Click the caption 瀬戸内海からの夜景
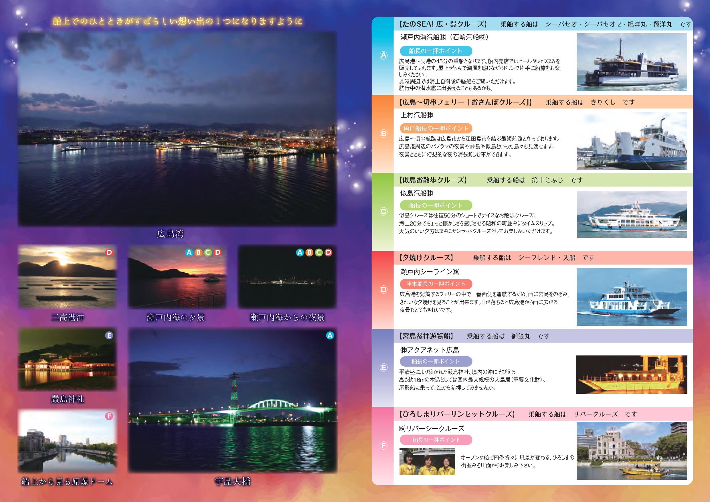710x502 pixels. point(287,317)
